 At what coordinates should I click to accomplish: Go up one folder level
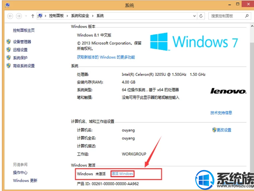pos(33,16)
